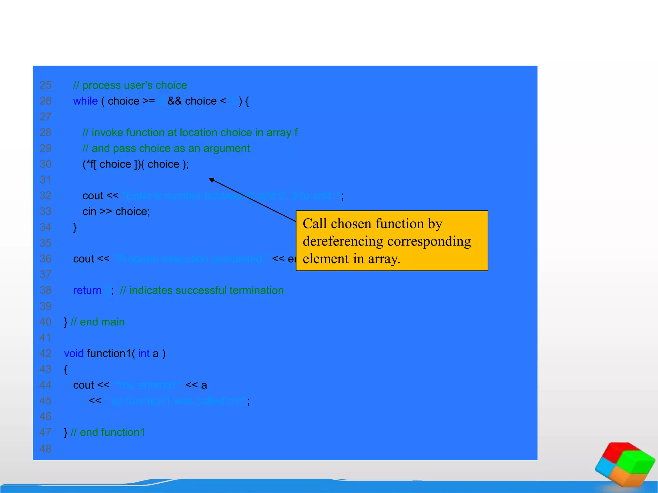Click the 'return' keyword on line 38
Viewport: 658px width, 493px height.
tap(87, 290)
